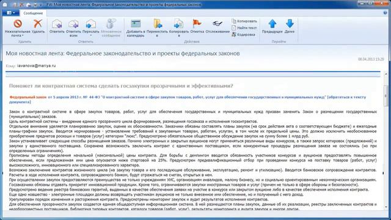Click the article heading about госзакупки
Image resolution: width=391 pixels, height=220 pixels.
point(121,86)
